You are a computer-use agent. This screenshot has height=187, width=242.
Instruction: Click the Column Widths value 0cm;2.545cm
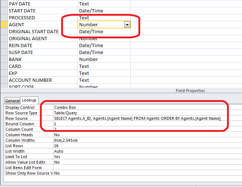tap(66, 140)
